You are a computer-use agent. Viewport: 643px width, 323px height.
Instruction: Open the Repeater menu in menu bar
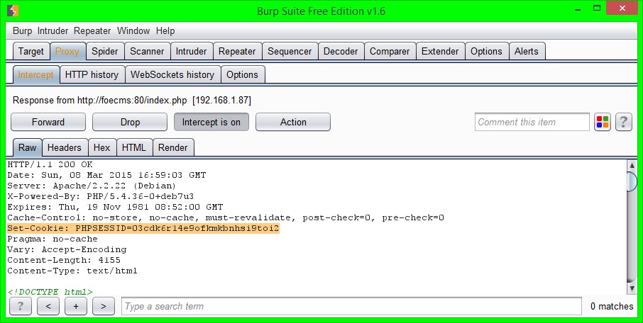[92, 30]
